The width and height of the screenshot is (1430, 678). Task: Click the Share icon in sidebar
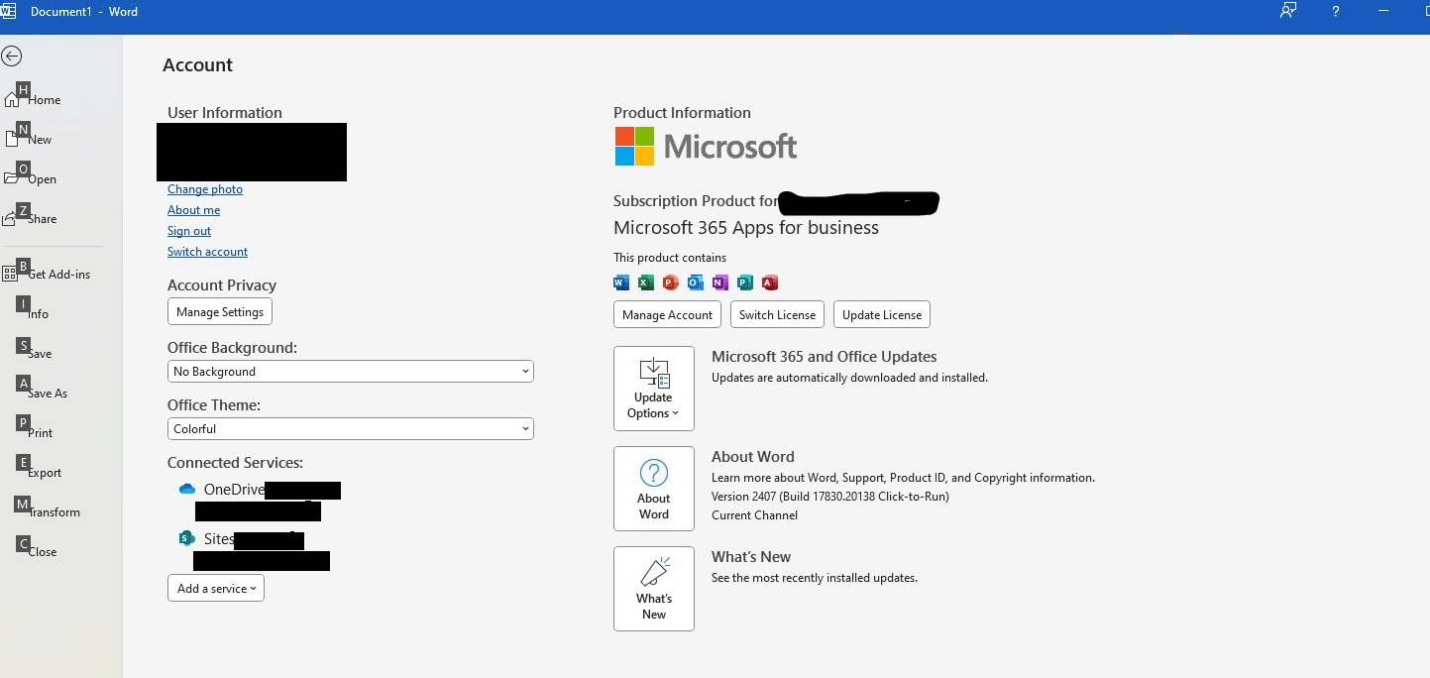[11, 218]
